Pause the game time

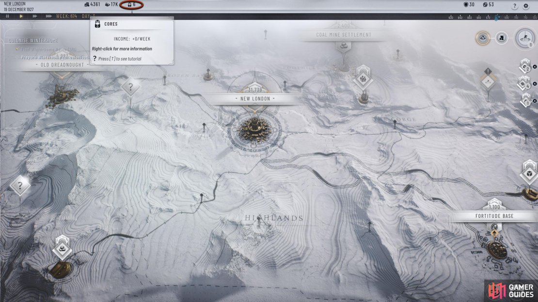click(7, 16)
